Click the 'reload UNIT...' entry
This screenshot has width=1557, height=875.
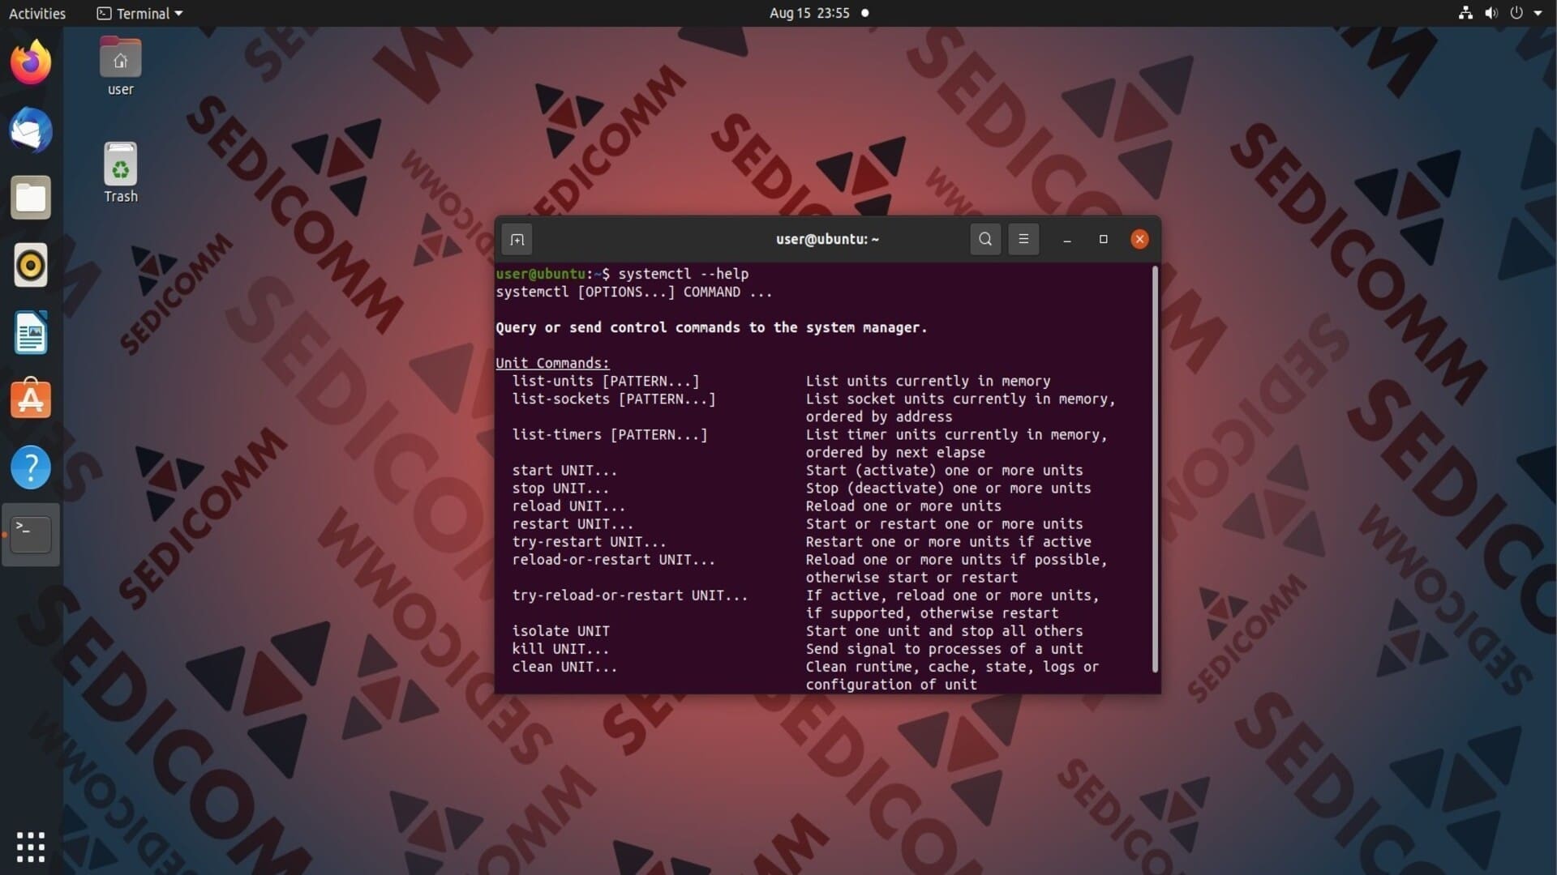[x=568, y=506]
